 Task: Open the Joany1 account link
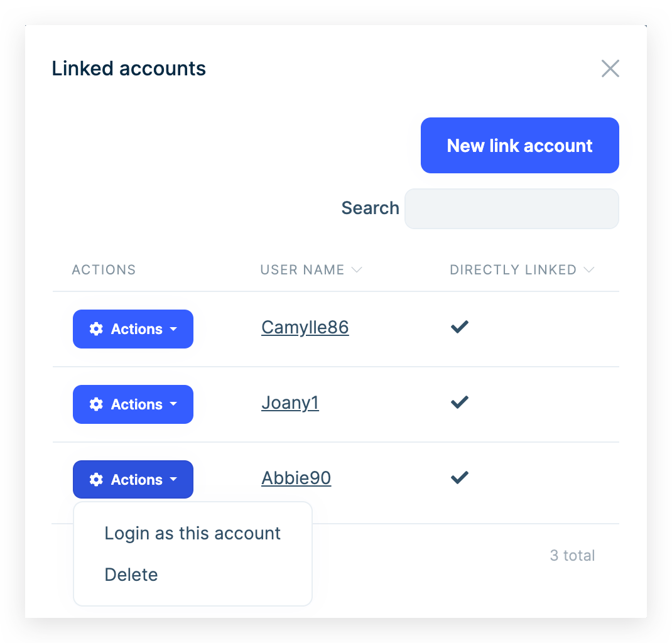(x=290, y=403)
